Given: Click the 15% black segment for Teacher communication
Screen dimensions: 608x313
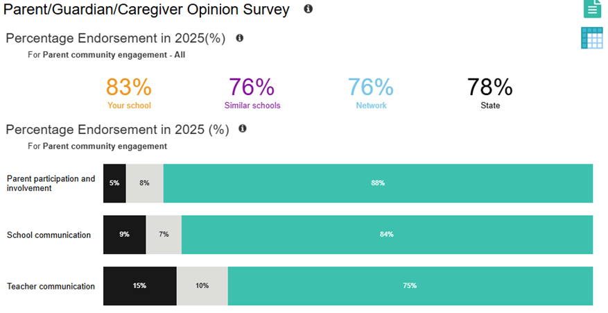Looking at the screenshot, I should (x=139, y=286).
